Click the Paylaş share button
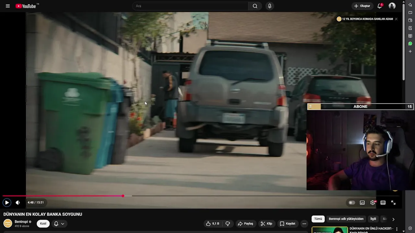The width and height of the screenshot is (415, 233). 245,224
